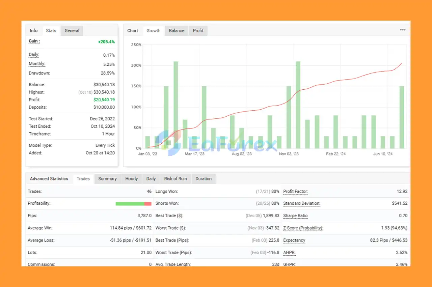Click the Drawdown label

point(39,73)
